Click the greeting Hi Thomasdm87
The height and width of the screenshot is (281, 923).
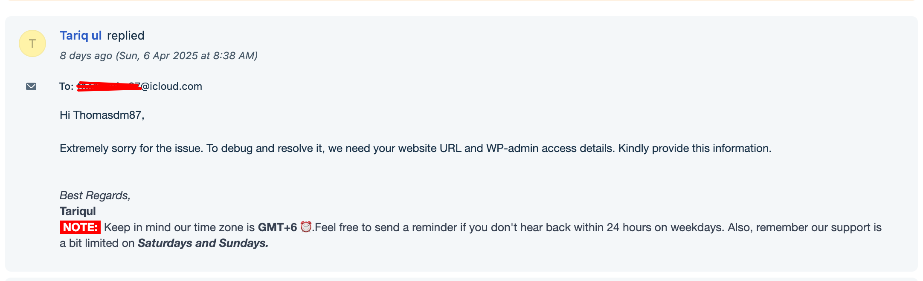(102, 115)
